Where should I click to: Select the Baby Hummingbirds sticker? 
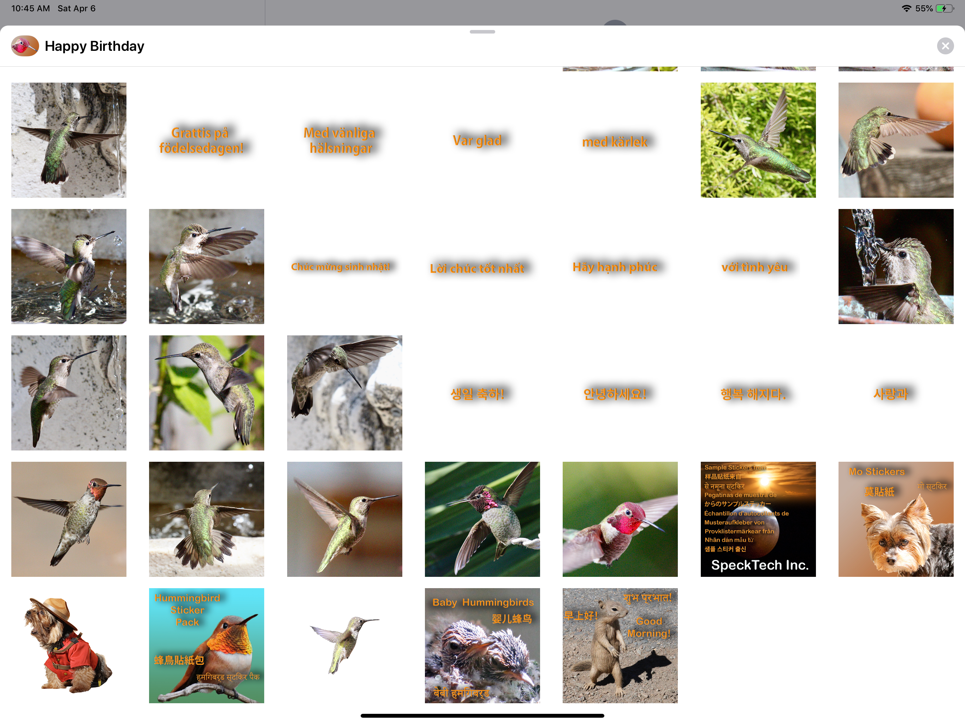[482, 645]
